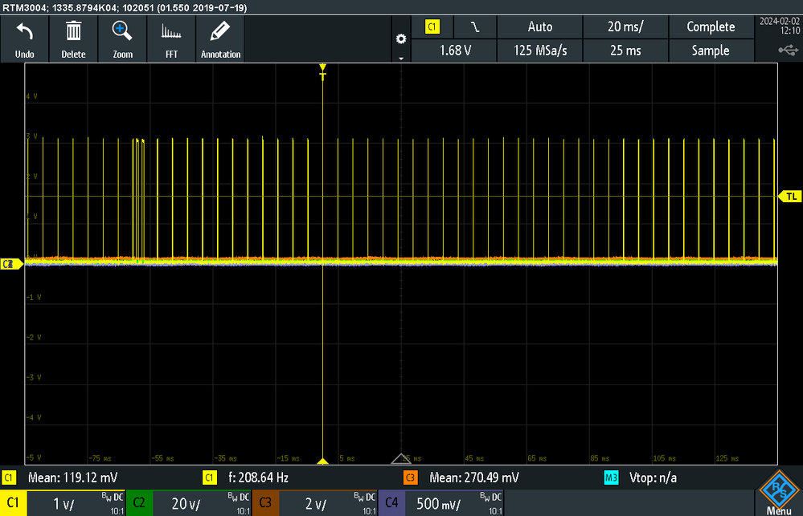Screen dimensions: 803x516
Task: Adjust the 20 ms/ time base
Action: (625, 26)
